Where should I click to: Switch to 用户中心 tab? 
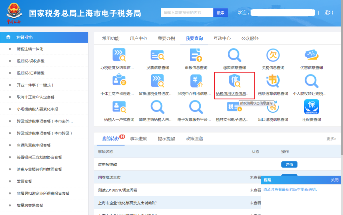pos(138,38)
